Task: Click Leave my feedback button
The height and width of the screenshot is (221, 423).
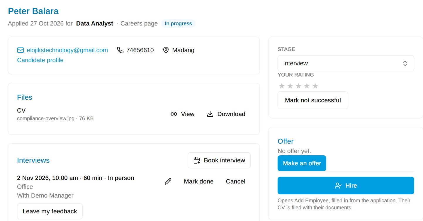Action: (50, 211)
